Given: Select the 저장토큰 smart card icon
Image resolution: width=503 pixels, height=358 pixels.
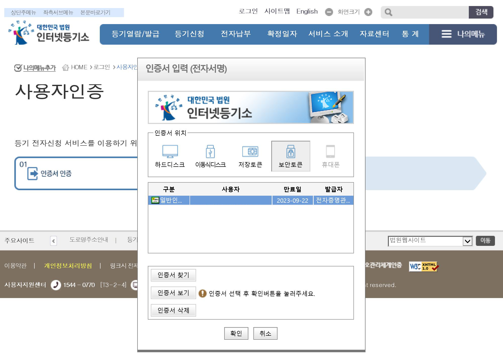Looking at the screenshot, I should click(250, 152).
